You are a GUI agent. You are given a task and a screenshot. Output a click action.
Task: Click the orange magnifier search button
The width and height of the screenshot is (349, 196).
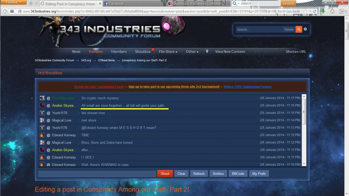(299, 29)
